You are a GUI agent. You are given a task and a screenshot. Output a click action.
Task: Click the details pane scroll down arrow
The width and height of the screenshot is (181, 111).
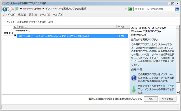178,92
